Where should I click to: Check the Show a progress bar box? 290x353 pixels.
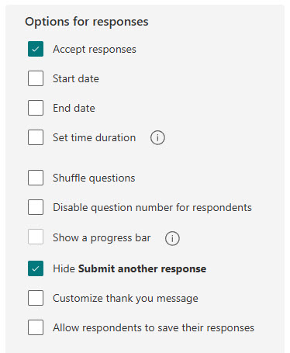(x=36, y=237)
